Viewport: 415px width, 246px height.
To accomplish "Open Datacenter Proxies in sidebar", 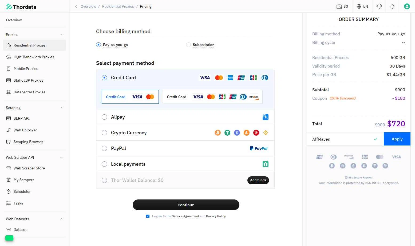I will (34, 92).
